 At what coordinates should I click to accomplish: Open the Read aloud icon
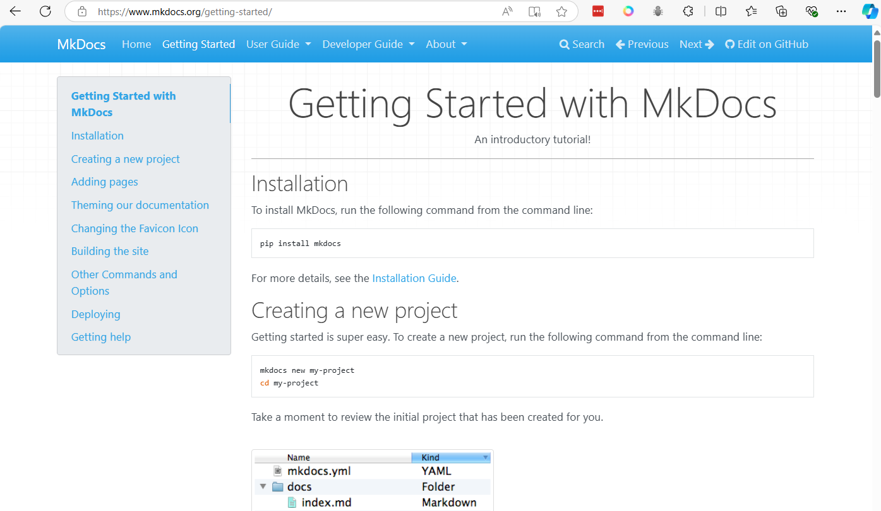[507, 11]
